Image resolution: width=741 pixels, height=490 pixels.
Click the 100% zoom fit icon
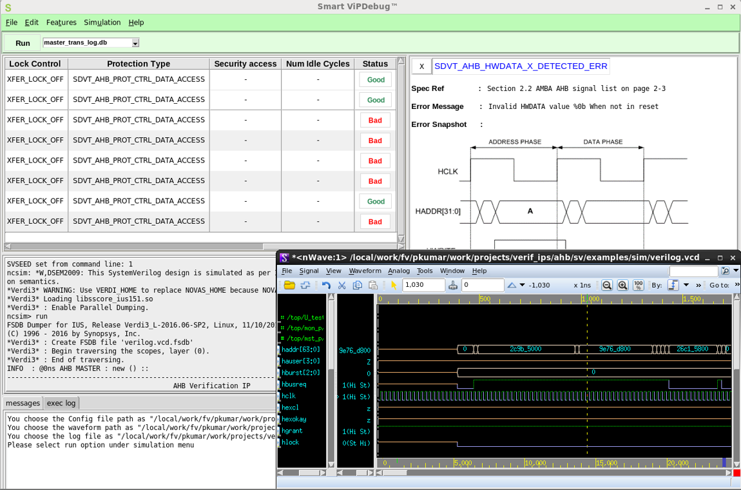638,285
